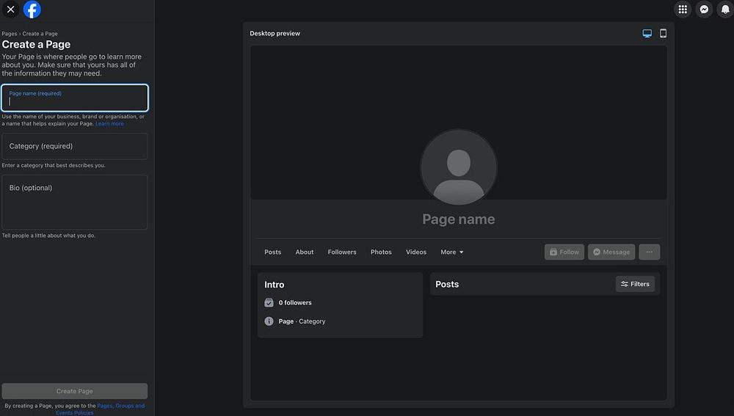Click the Follow button

click(564, 252)
